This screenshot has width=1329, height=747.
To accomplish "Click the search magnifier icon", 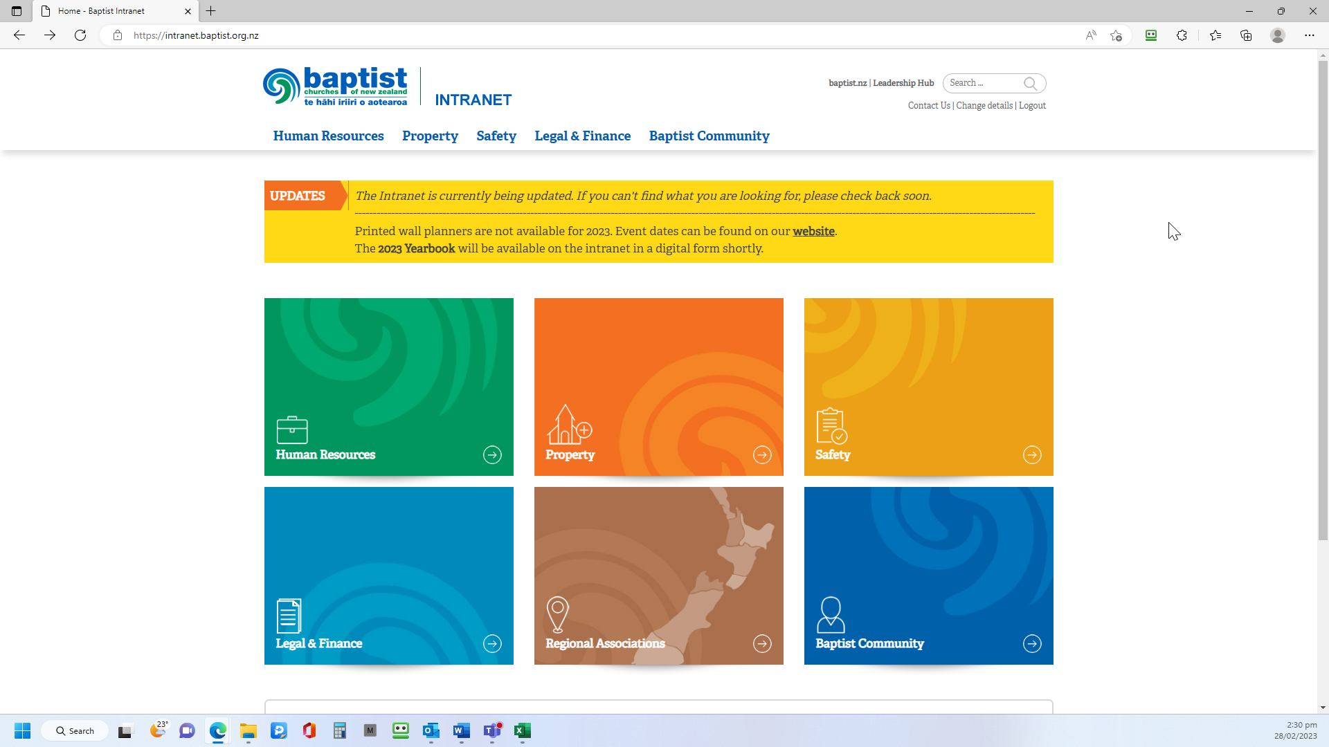I will coord(1031,83).
